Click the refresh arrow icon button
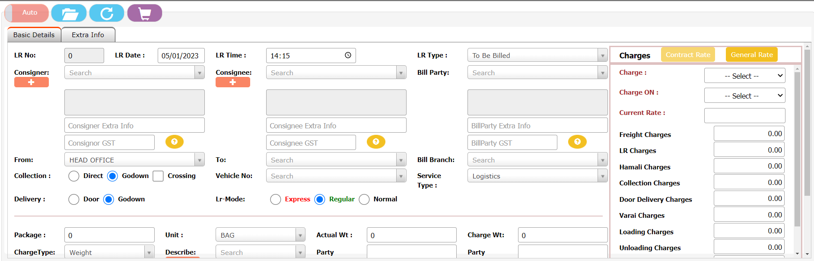The image size is (814, 261). coord(107,13)
